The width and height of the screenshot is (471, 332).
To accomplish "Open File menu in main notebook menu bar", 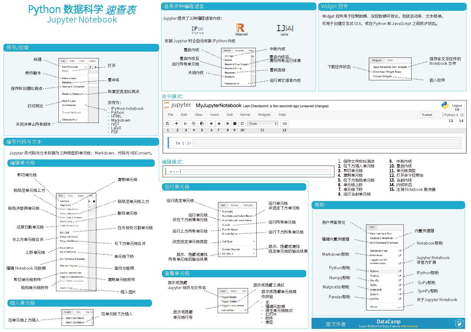I will coord(171,115).
